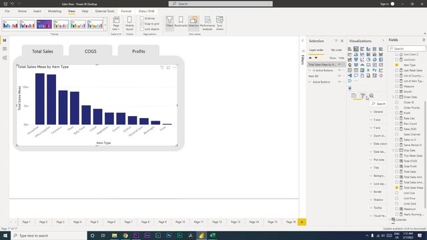Check the Total Profit field
Viewport: 427px width, 240px height.
coord(397,166)
